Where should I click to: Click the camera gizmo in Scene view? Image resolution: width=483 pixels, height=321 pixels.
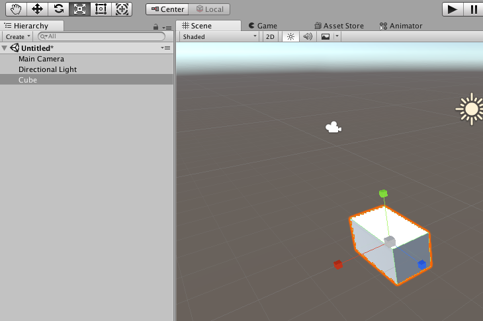point(333,127)
